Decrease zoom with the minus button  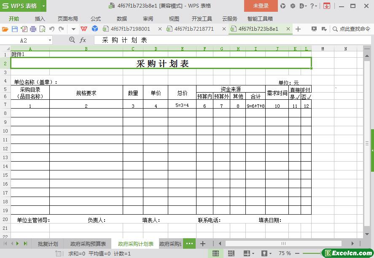[x=297, y=253]
